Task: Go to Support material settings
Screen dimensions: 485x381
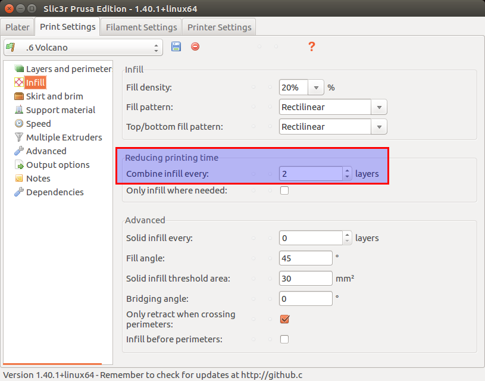Action: (x=61, y=110)
